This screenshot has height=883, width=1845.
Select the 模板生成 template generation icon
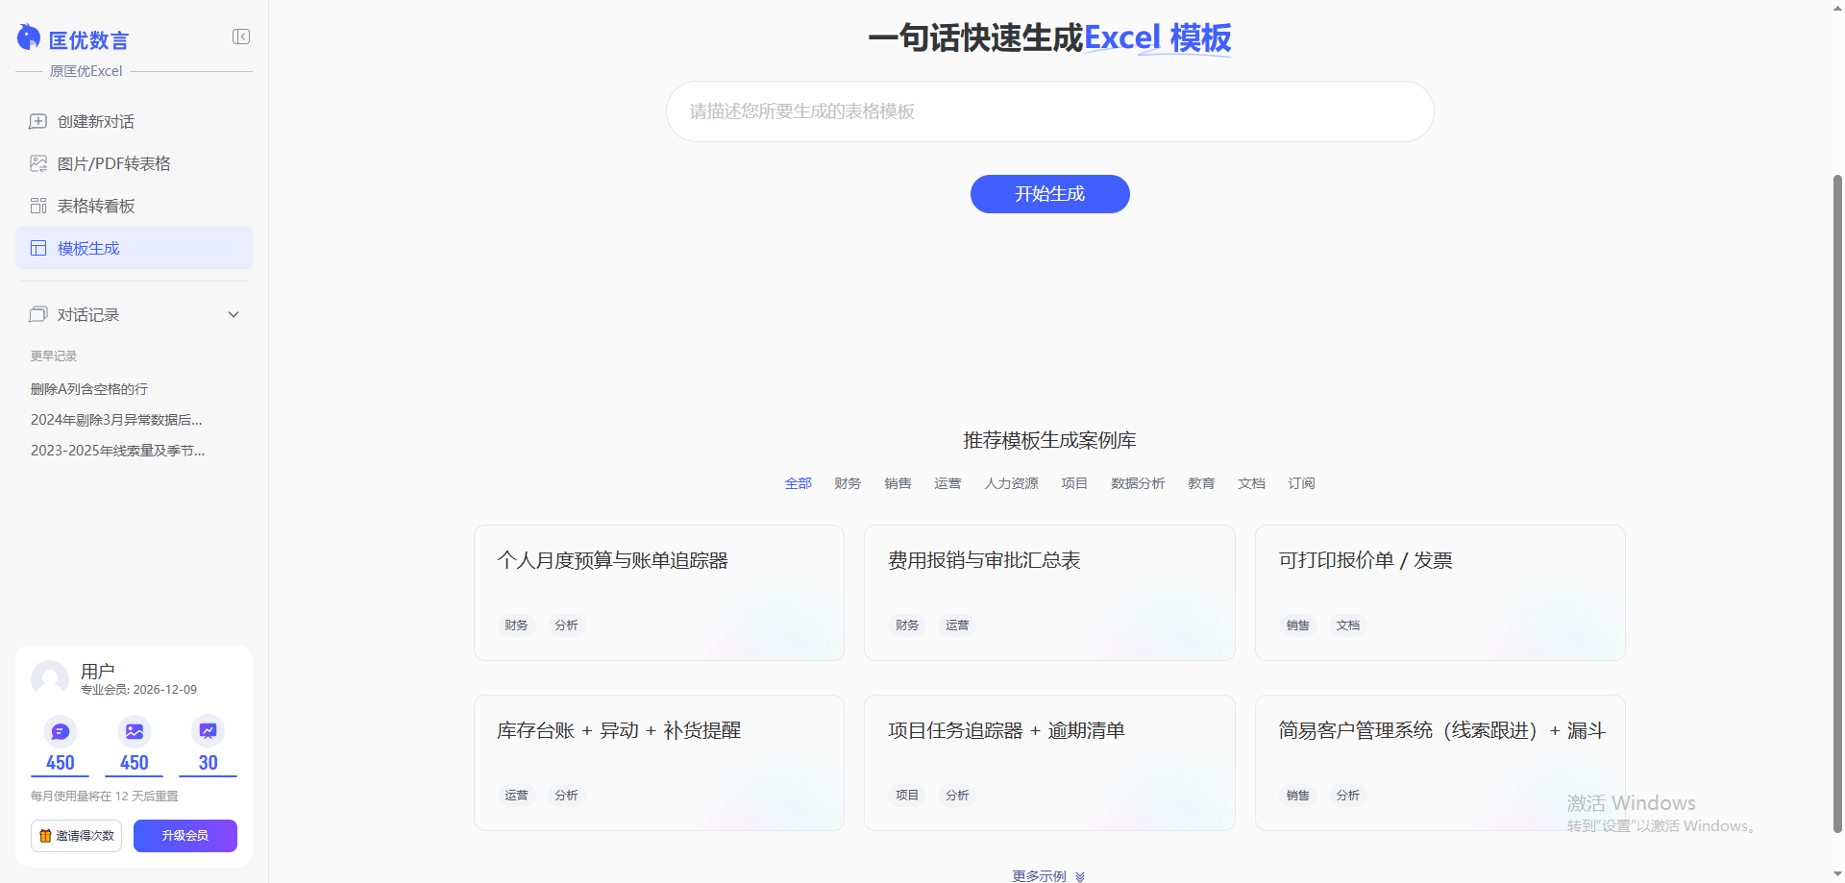tap(37, 247)
